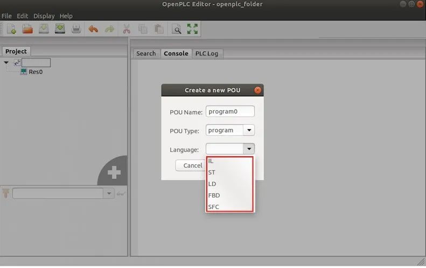Click the library T icon beside the combo box
This screenshot has width=426, height=268.
tap(6, 193)
